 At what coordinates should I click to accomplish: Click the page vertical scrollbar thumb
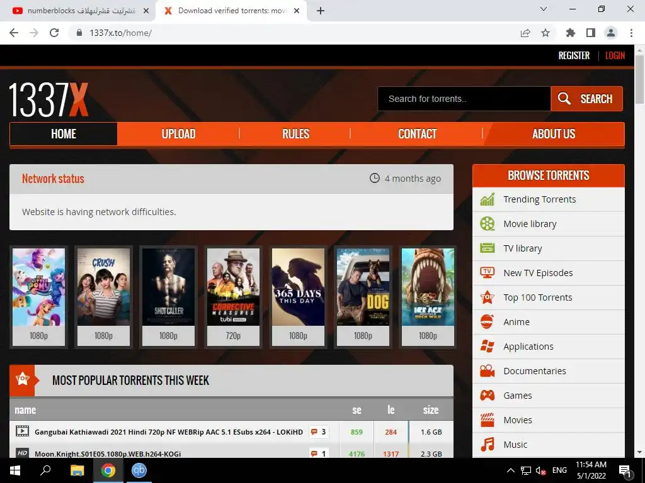point(639,79)
